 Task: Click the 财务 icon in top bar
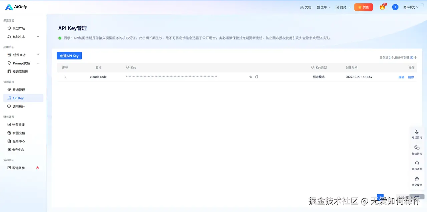click(x=337, y=7)
